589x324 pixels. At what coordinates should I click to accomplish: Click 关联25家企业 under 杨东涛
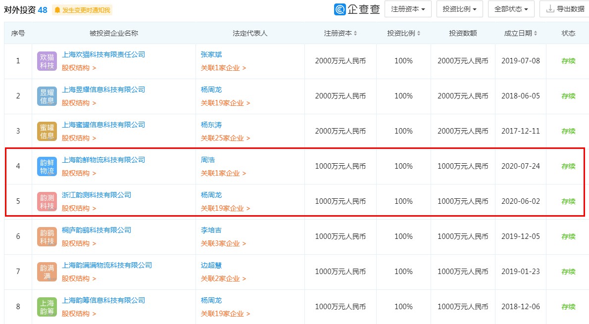[225, 138]
